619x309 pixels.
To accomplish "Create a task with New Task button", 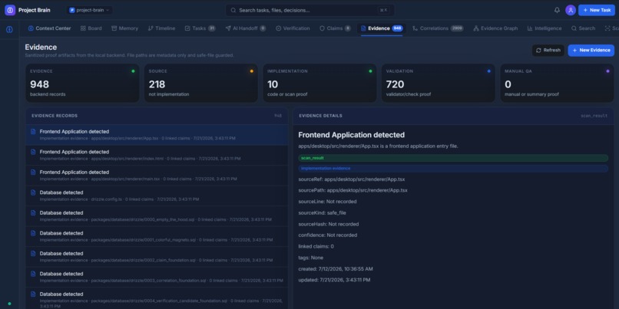I will point(597,10).
